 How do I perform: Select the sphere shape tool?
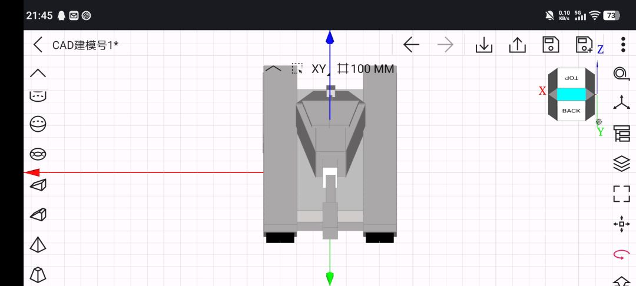tap(38, 124)
